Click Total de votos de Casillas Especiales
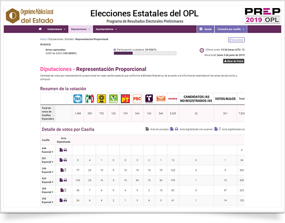 pos(48,114)
